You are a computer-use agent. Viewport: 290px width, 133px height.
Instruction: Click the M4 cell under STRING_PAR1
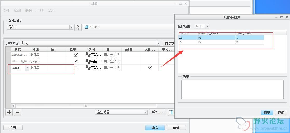[216, 38]
